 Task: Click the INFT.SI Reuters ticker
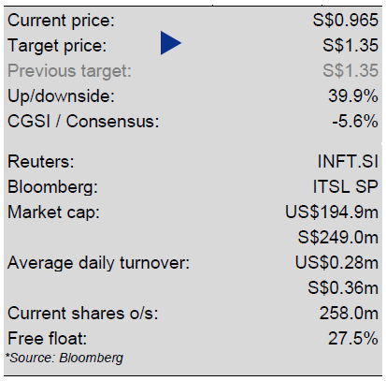coord(348,162)
